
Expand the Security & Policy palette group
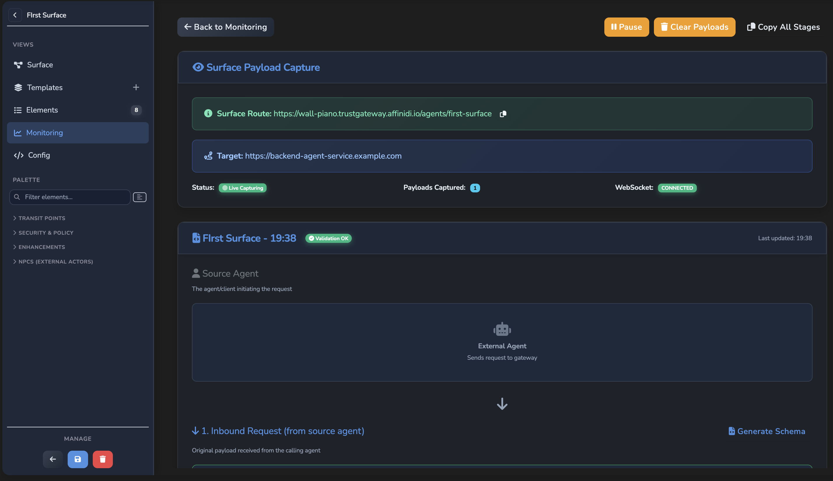tap(43, 233)
